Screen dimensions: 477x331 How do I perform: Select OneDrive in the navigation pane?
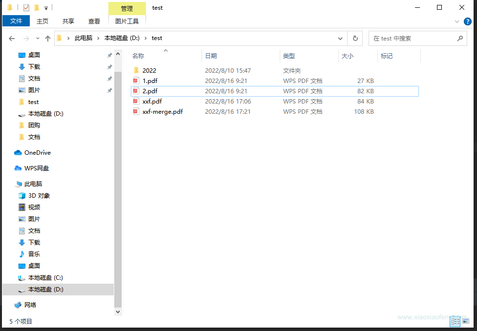click(x=38, y=153)
